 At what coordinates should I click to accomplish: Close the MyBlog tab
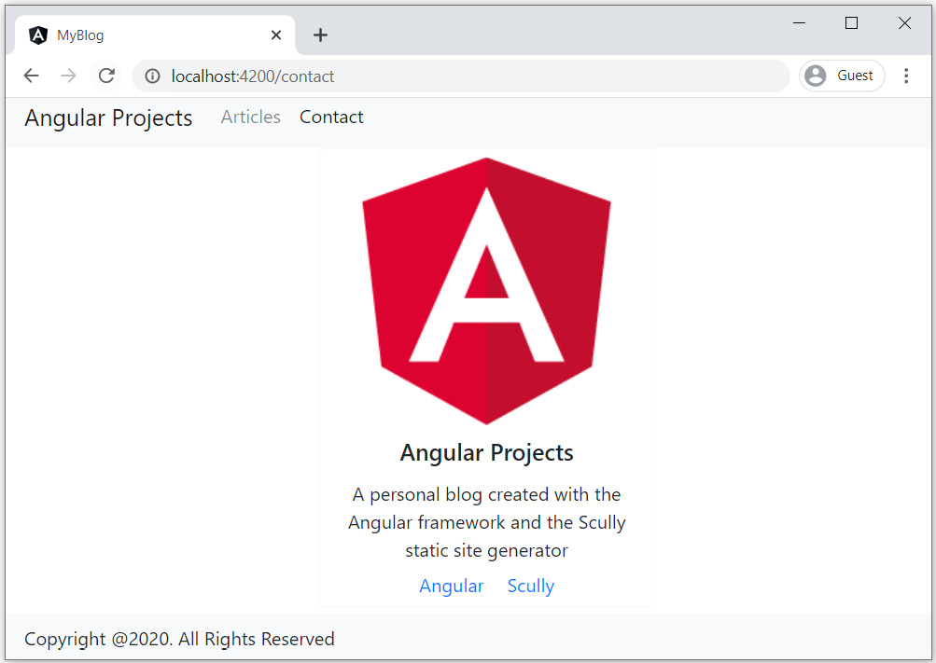click(276, 35)
